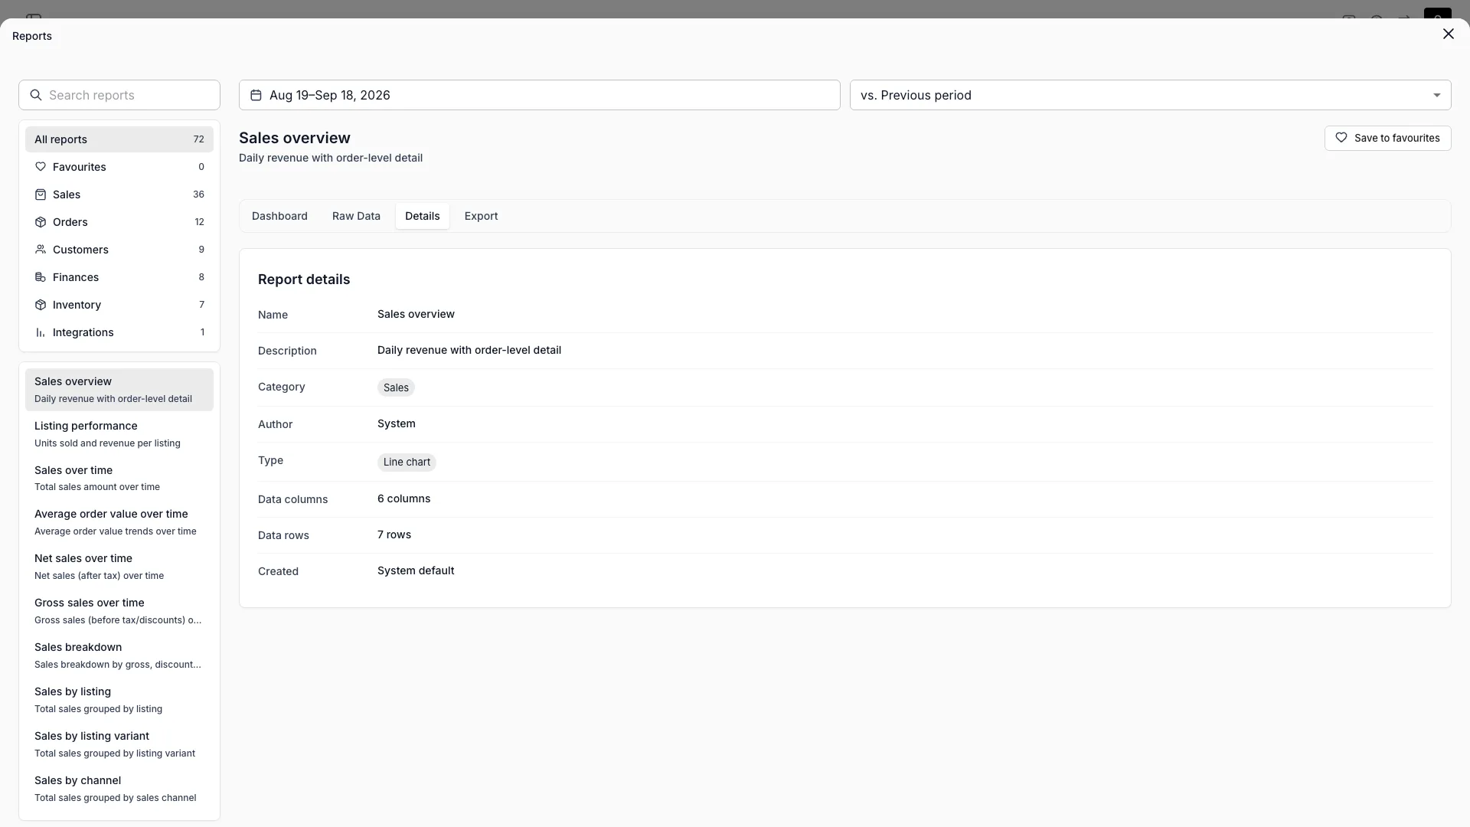Click the search magnifier icon
This screenshot has height=827, width=1470.
pyautogui.click(x=36, y=95)
